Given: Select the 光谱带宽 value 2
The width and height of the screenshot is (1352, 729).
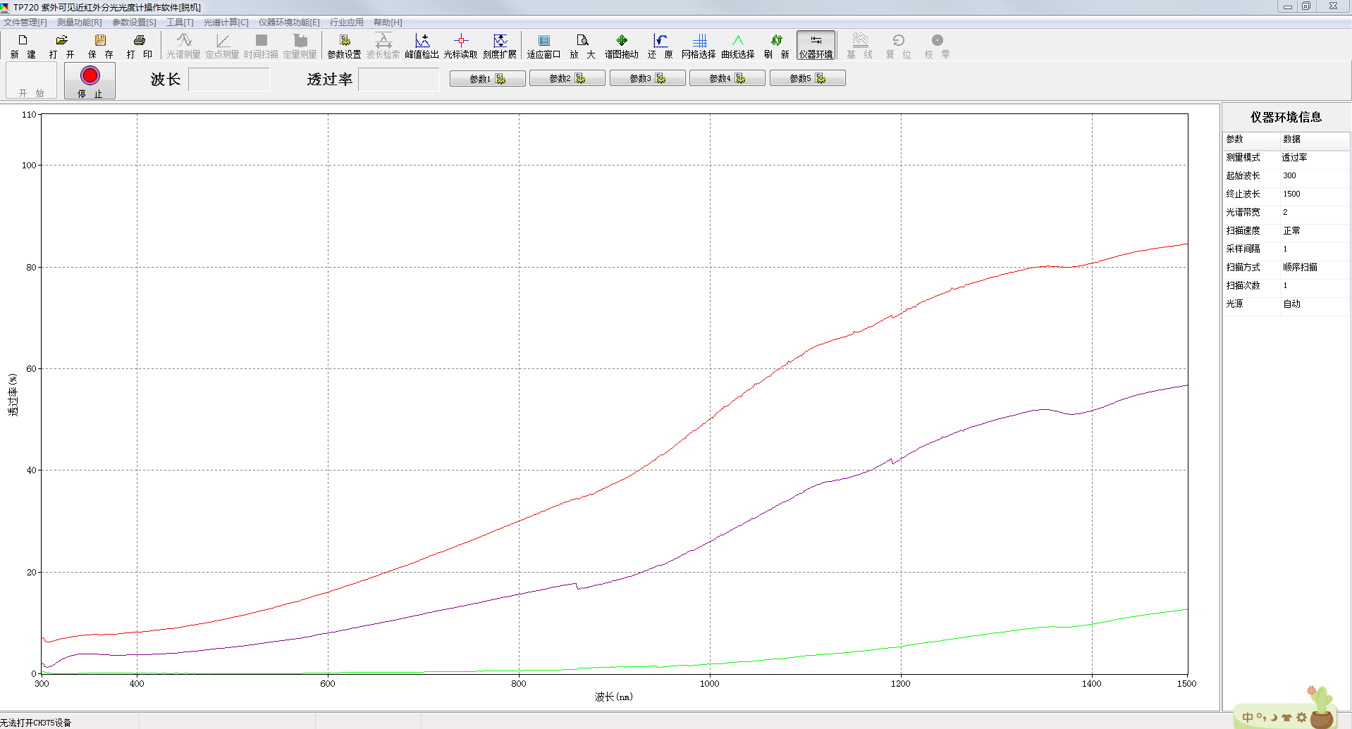Looking at the screenshot, I should click(1285, 213).
